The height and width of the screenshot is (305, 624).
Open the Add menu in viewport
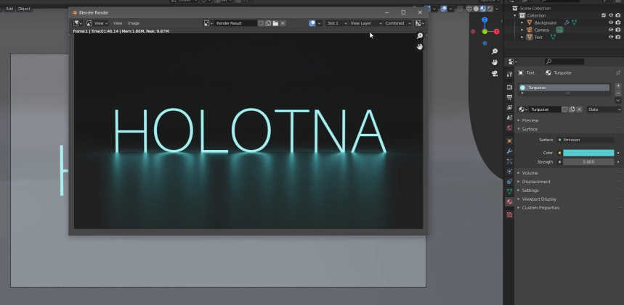[x=9, y=9]
